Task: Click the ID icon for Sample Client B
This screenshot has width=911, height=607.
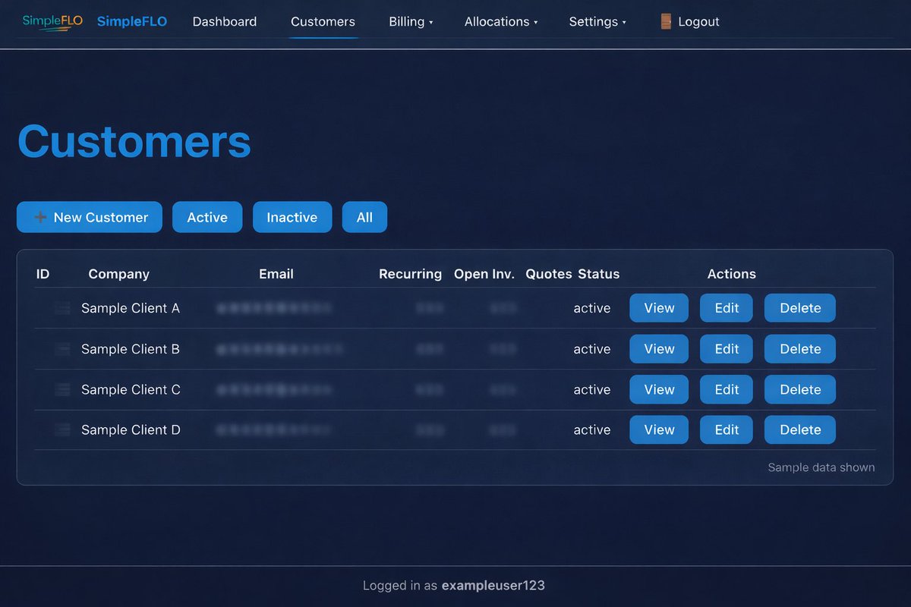Action: pos(62,349)
